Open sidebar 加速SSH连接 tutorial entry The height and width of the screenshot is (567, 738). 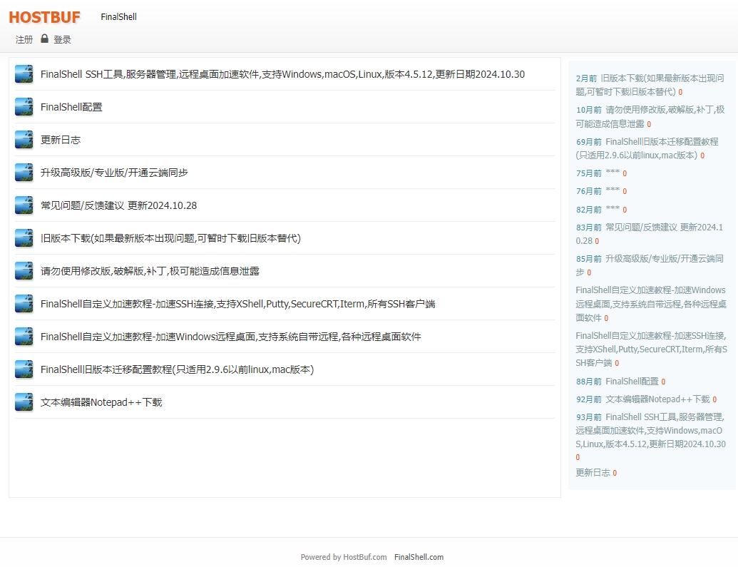(x=652, y=349)
